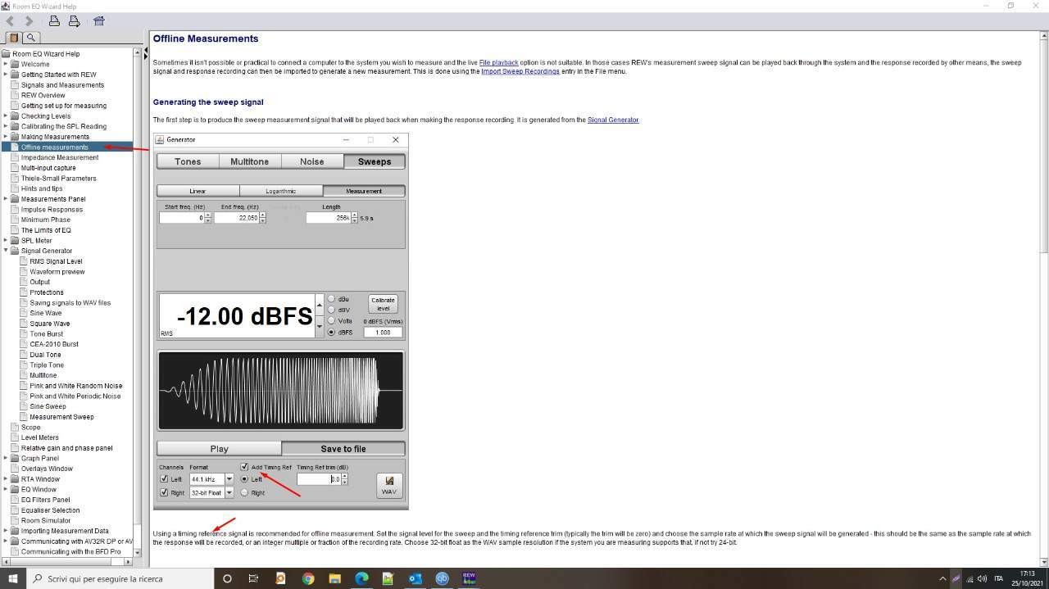
Task: Open page setup with the second printer icon
Action: click(x=74, y=21)
